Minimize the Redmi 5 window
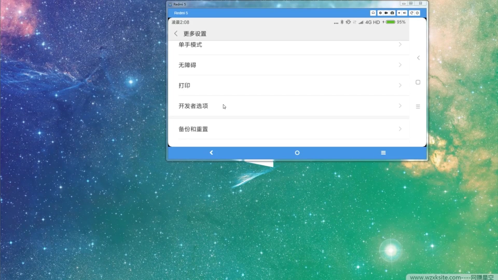The width and height of the screenshot is (498, 280). tap(404, 3)
